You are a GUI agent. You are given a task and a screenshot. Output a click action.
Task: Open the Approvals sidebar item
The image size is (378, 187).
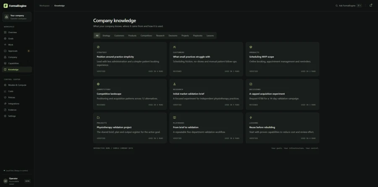[x=17, y=51]
